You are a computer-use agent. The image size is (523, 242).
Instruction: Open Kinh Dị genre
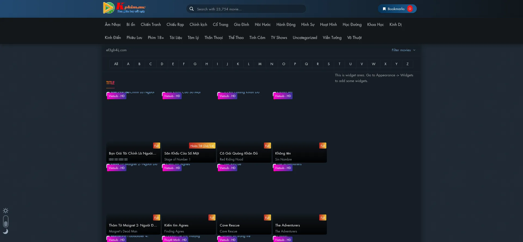pyautogui.click(x=395, y=25)
